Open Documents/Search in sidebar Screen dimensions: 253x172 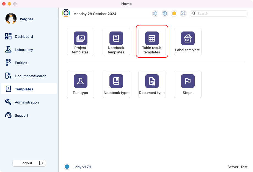click(x=29, y=76)
